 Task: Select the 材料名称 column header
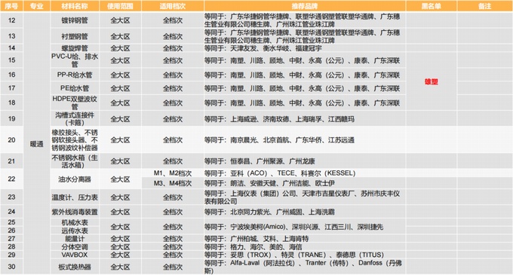click(x=75, y=6)
